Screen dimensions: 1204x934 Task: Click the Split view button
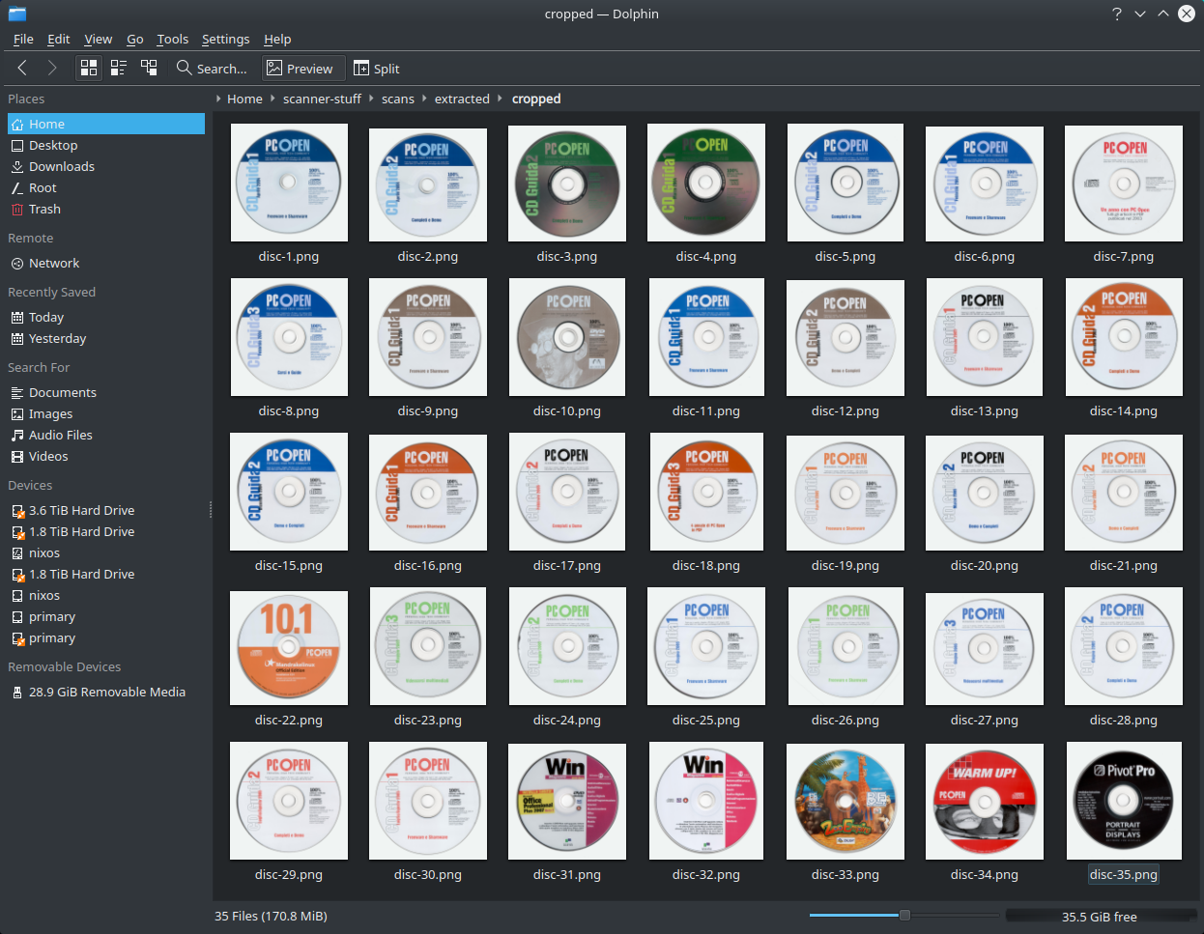[x=376, y=69]
